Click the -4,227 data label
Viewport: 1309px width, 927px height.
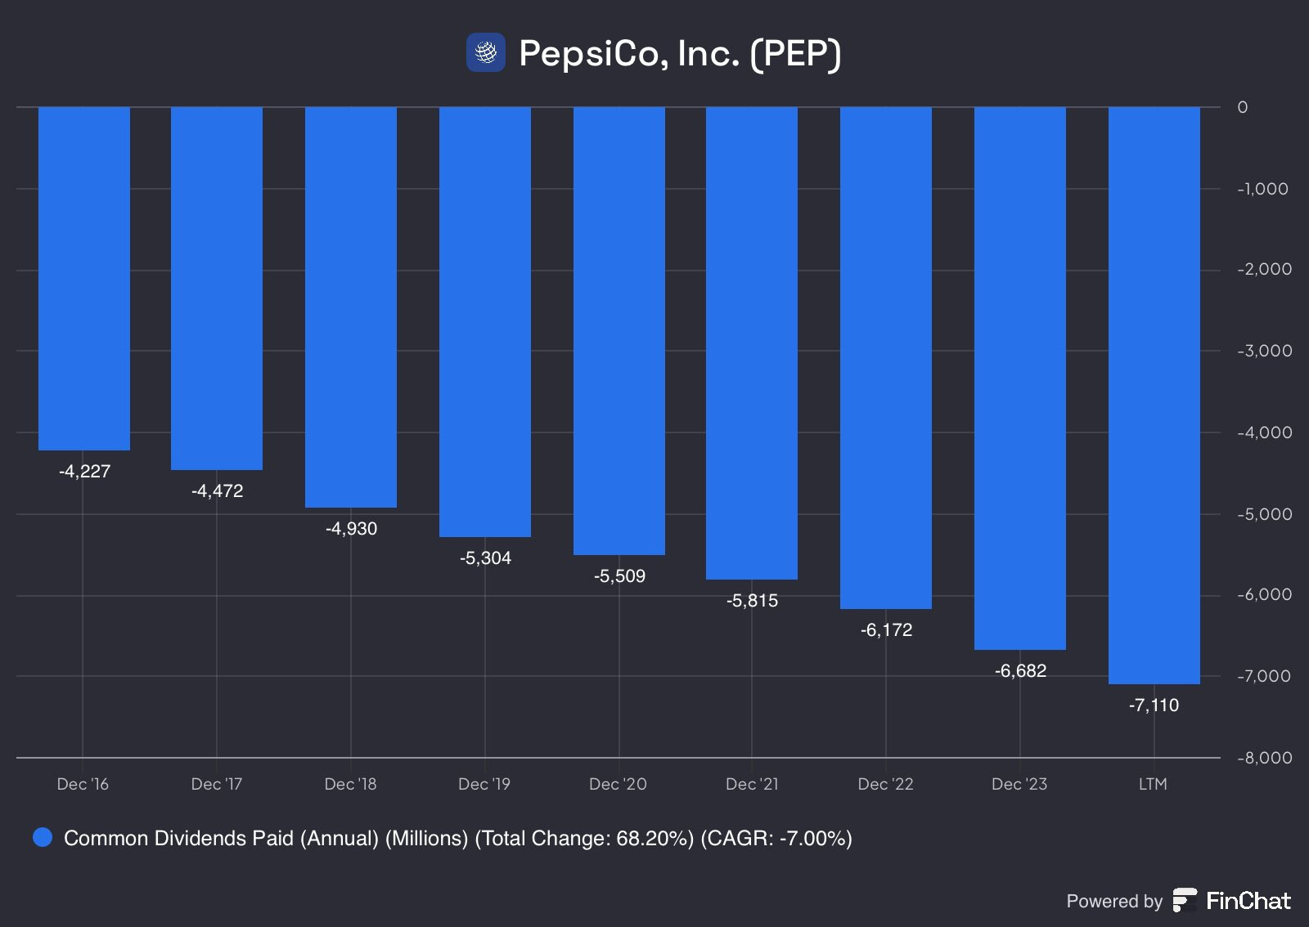(x=84, y=471)
